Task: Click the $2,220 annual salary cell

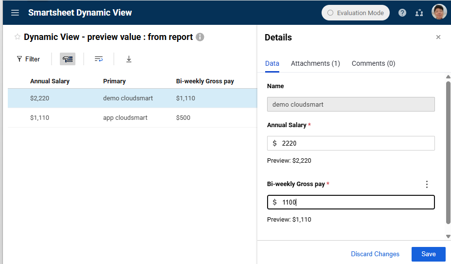Action: (x=40, y=98)
